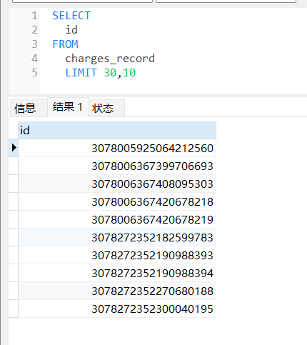The height and width of the screenshot is (345, 307).
Task: Select the cell 307800636742067​8218
Action: point(117,201)
